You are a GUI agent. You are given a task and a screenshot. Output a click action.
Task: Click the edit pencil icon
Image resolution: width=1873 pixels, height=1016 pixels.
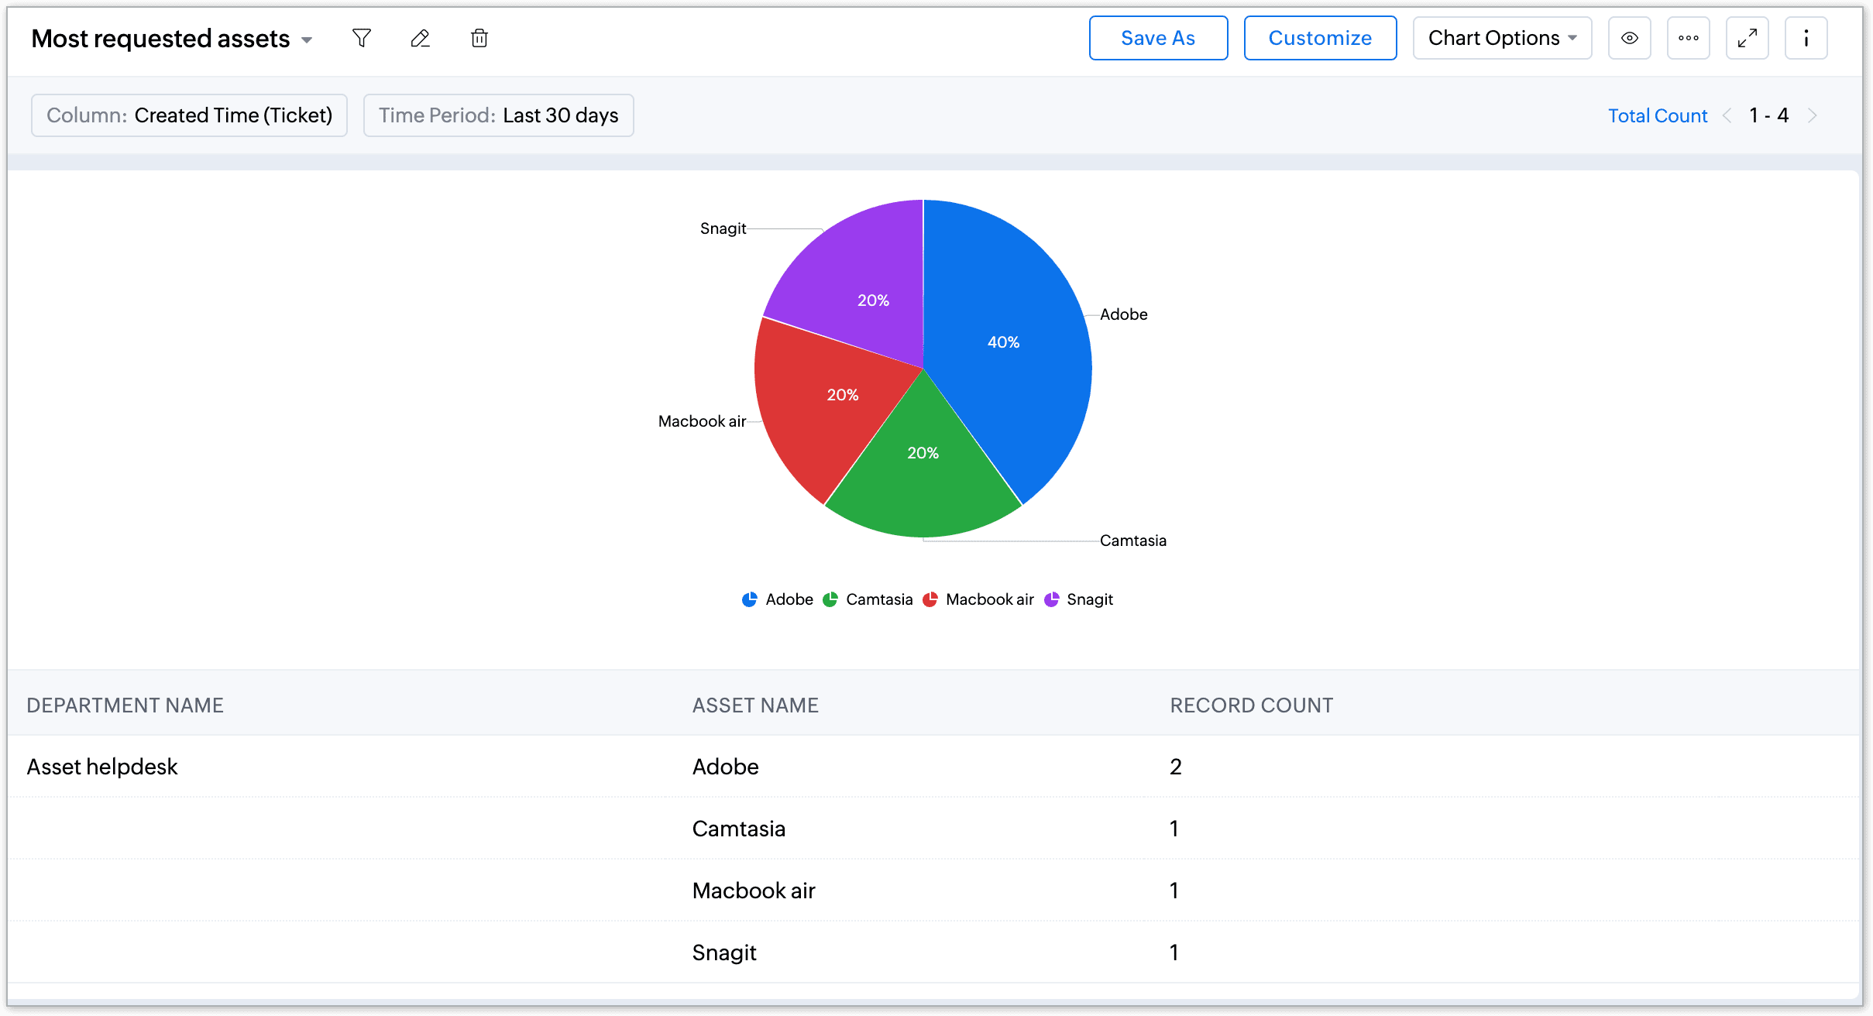(420, 38)
